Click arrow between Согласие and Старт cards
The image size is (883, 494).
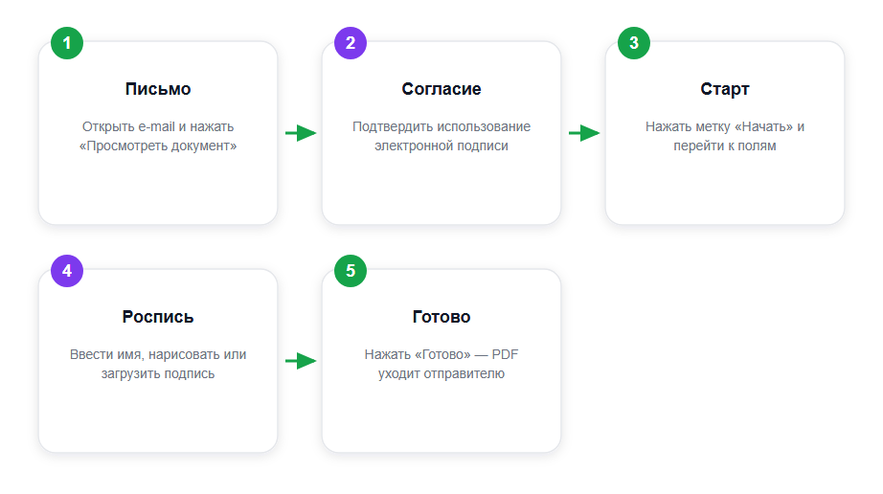pos(583,133)
